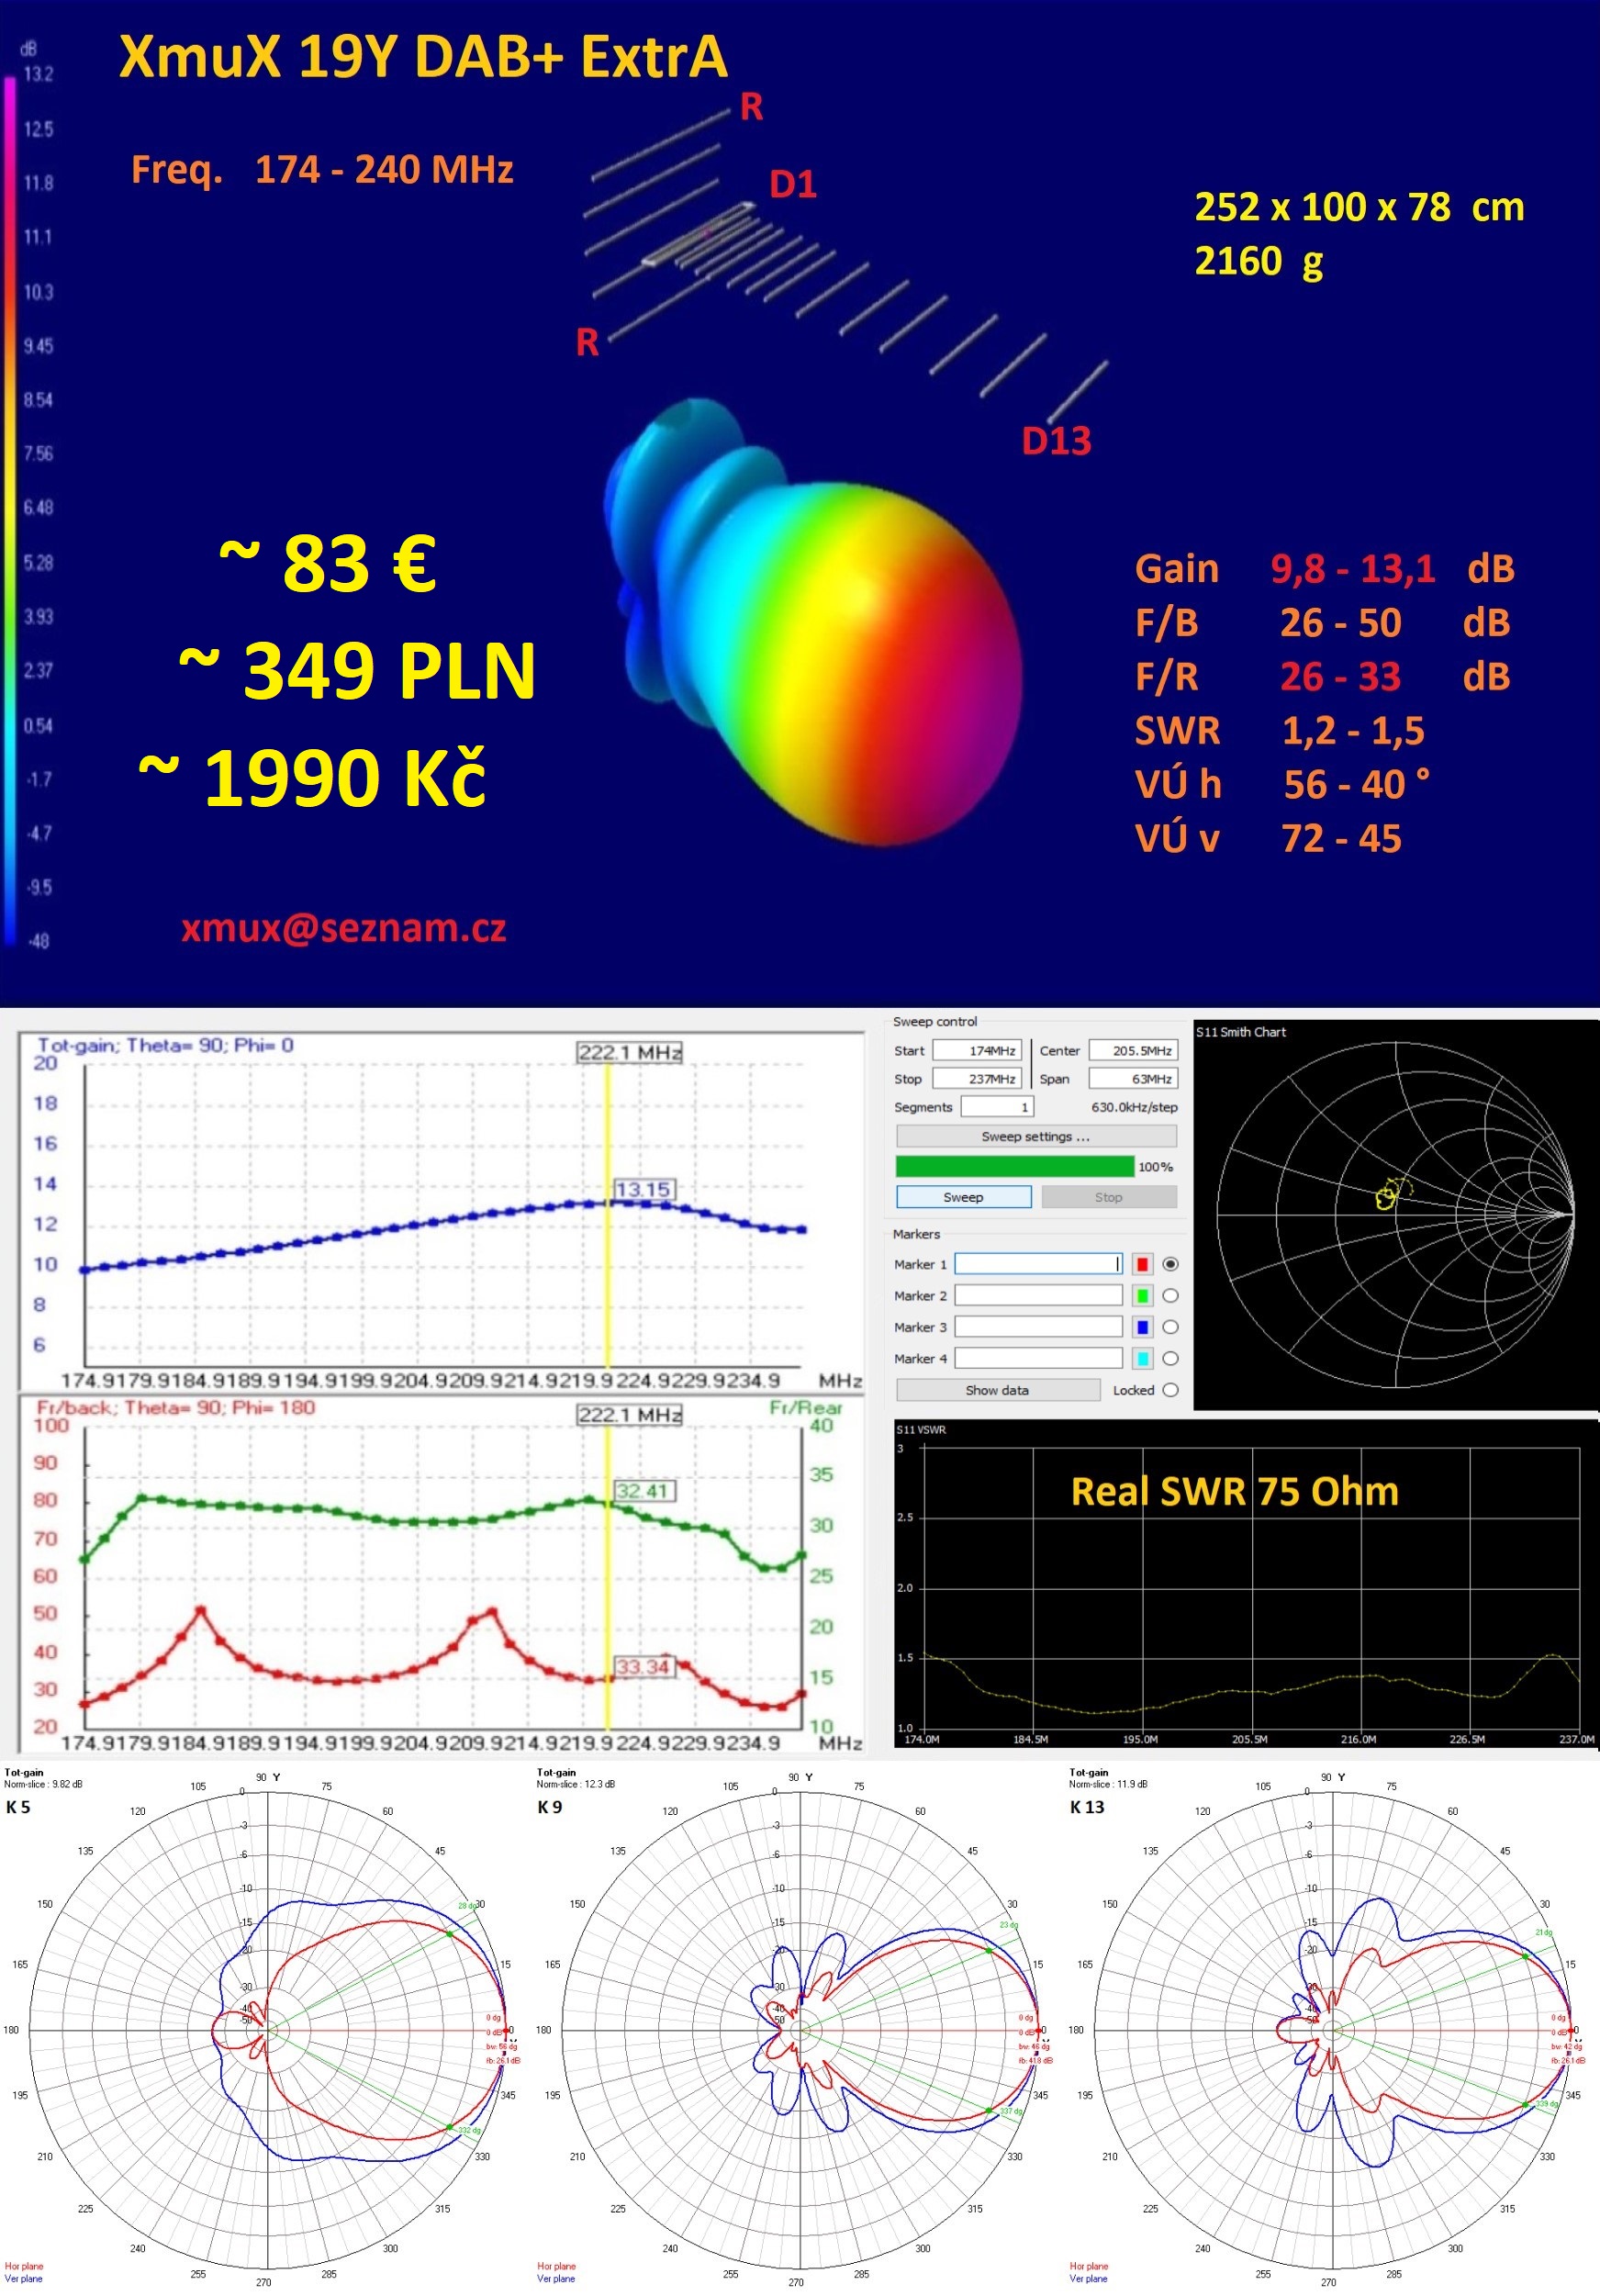Click the 13.15 gain value label
The image size is (1600, 2296).
click(x=644, y=1189)
